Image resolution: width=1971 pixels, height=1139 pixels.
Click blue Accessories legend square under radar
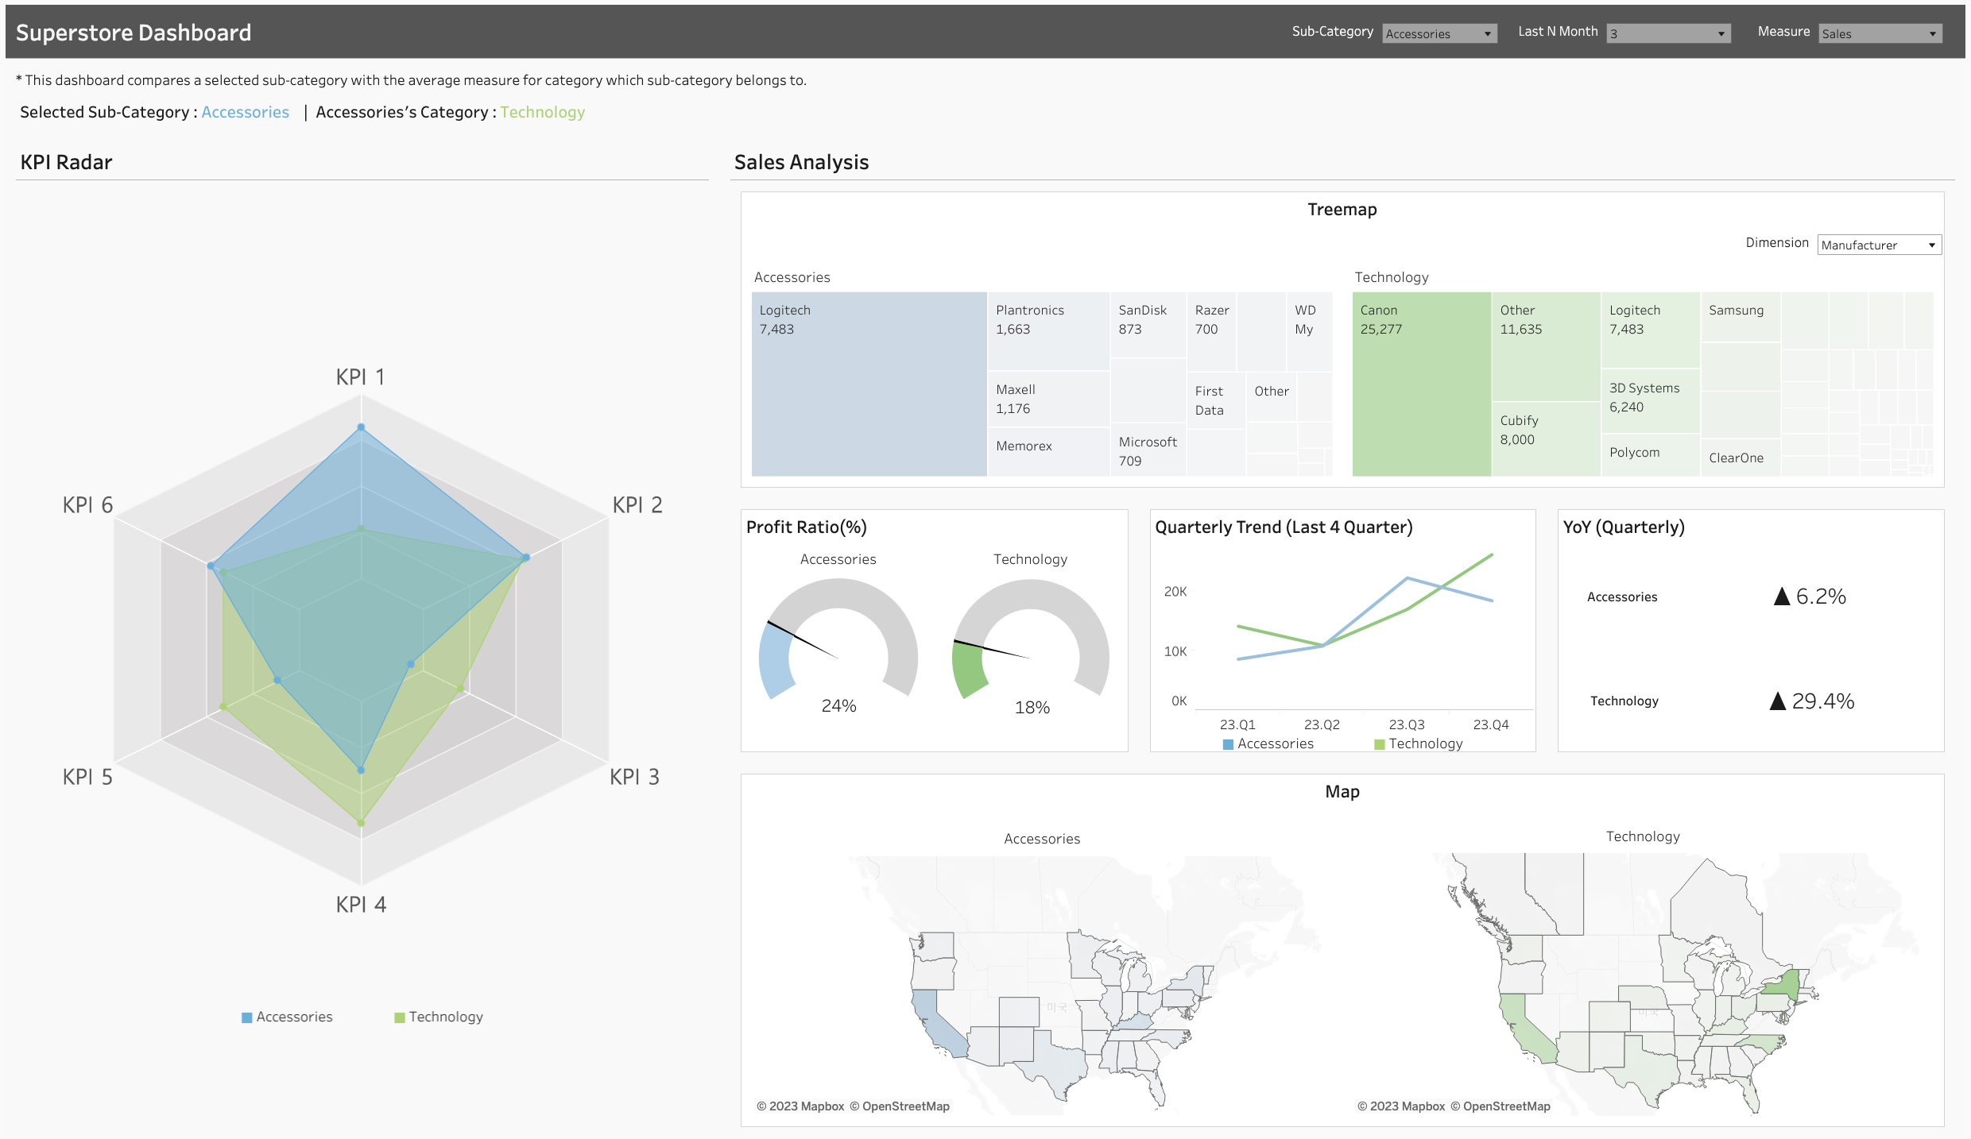coord(246,1017)
